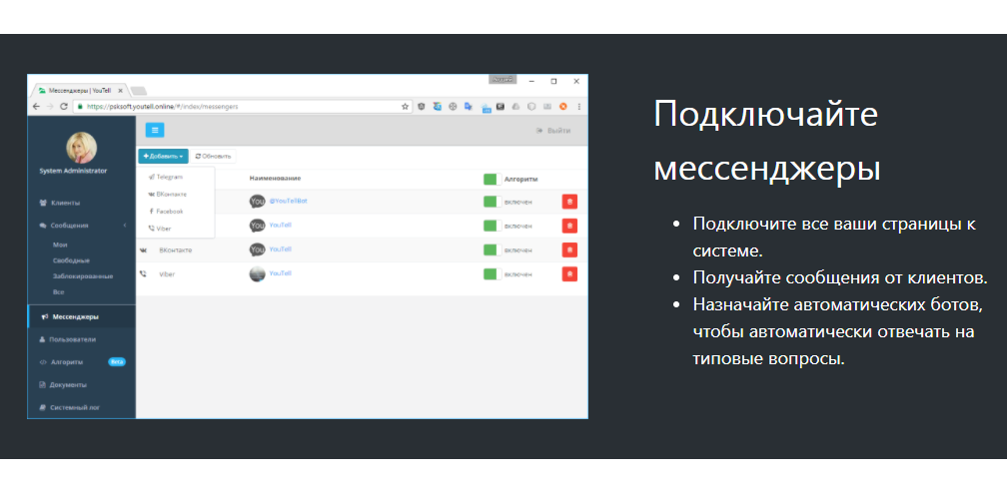Click the user icon next to Пользователи
This screenshot has height=495, width=1007.
pyautogui.click(x=42, y=340)
